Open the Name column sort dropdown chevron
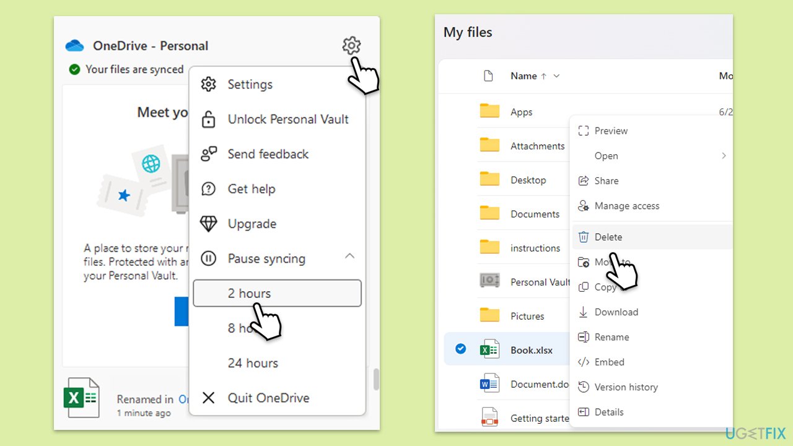 (556, 76)
